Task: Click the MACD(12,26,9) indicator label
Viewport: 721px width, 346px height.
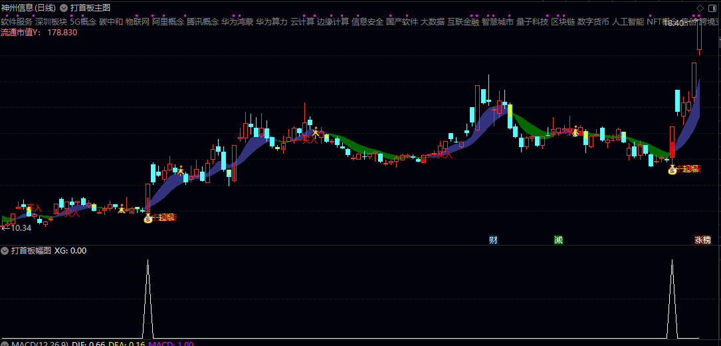Action: (40, 344)
